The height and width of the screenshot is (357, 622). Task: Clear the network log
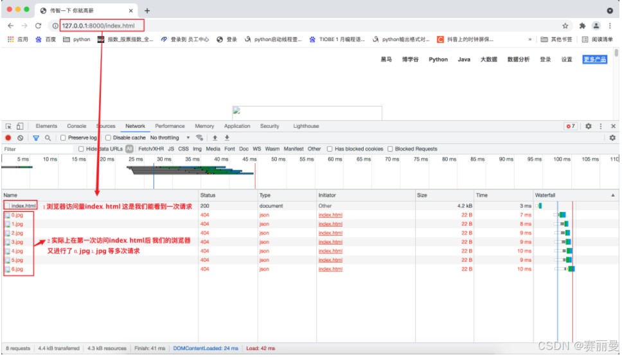click(21, 138)
